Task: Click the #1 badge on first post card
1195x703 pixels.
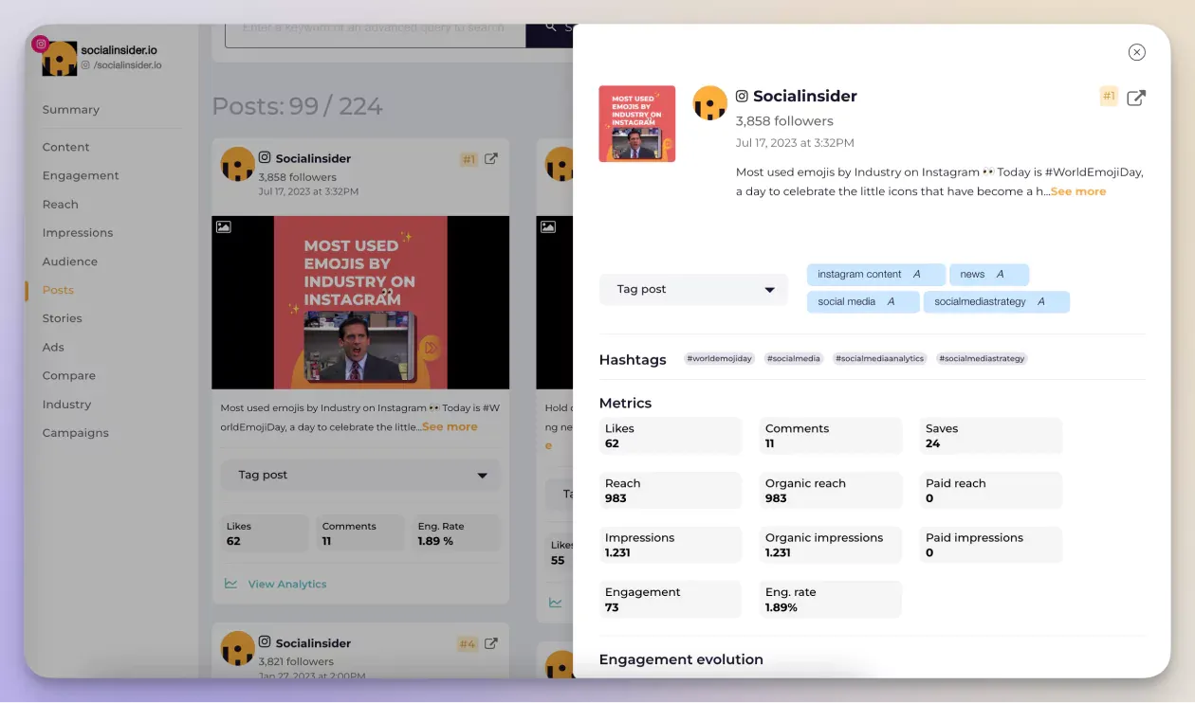Action: coord(469,159)
